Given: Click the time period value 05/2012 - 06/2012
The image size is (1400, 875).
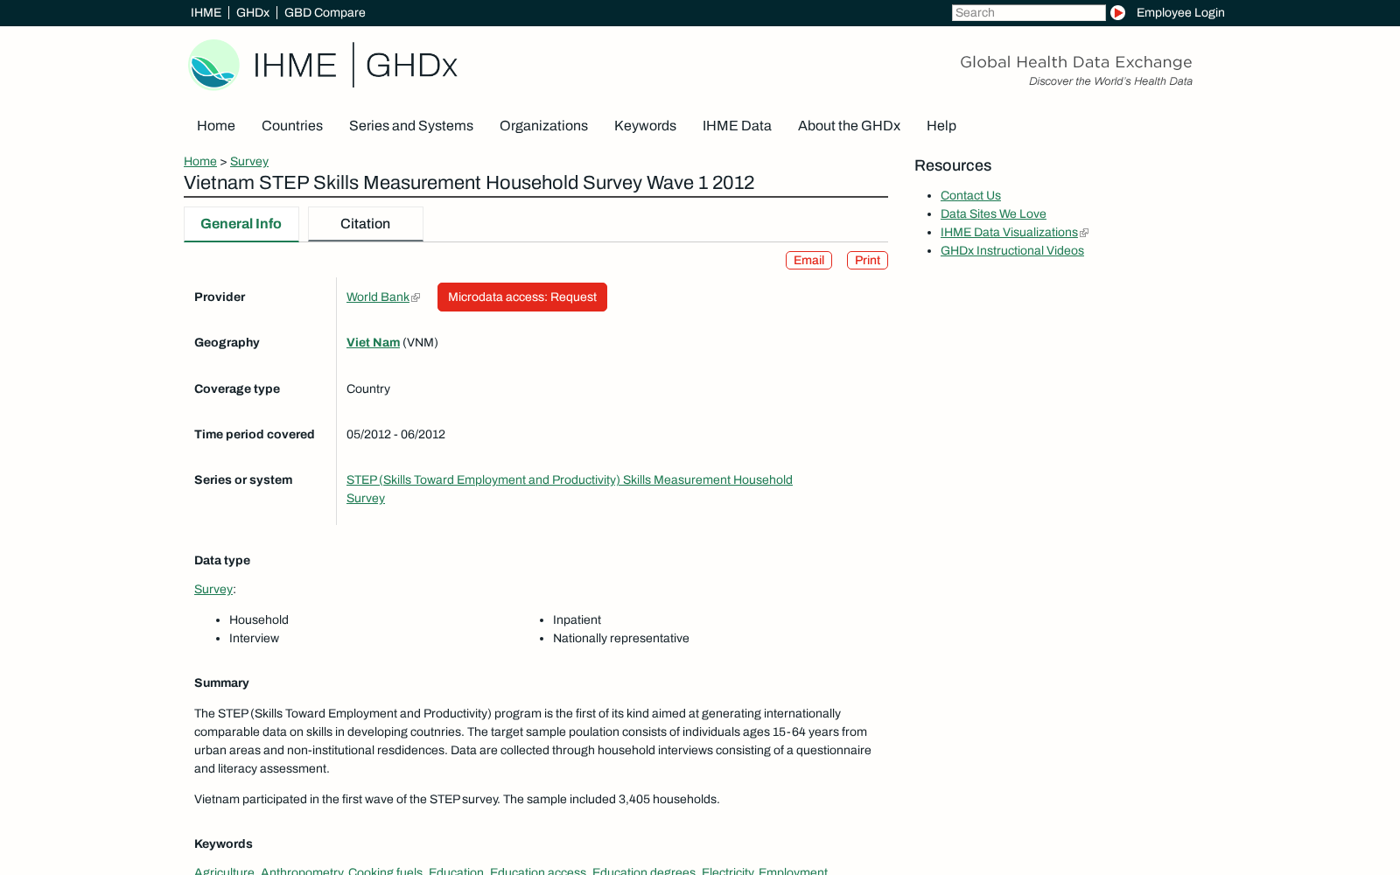Looking at the screenshot, I should [x=395, y=434].
